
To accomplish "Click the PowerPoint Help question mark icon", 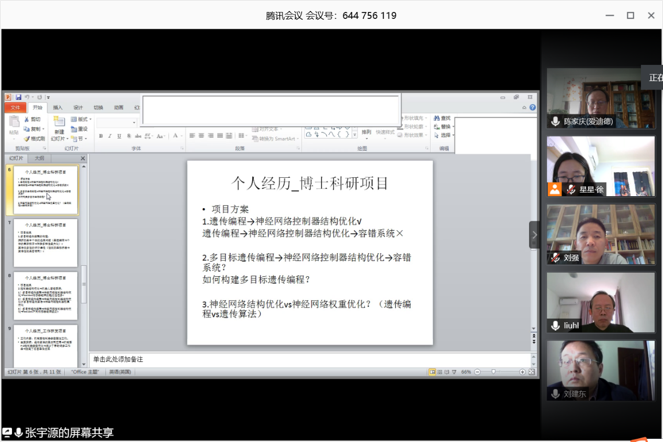I will (x=532, y=108).
